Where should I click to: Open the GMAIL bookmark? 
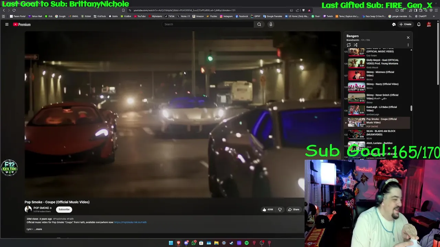[x=73, y=16]
